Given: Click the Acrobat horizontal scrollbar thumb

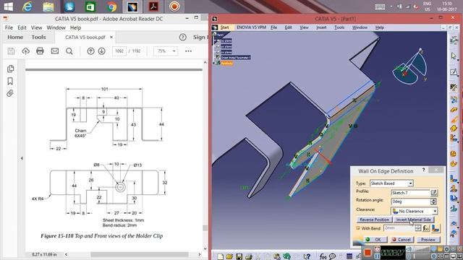Looking at the screenshot, I should pos(140,254).
